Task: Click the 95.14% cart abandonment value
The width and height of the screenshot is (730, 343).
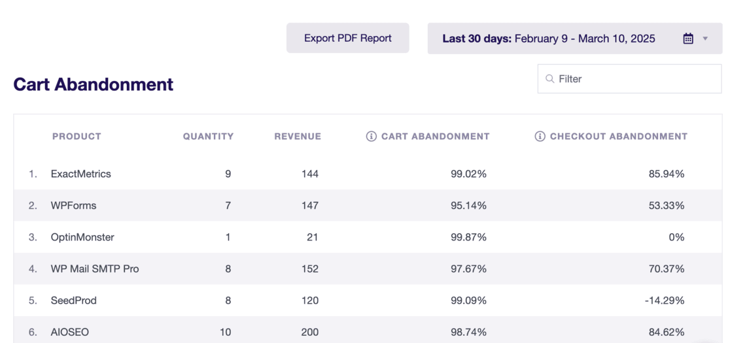Action: tap(468, 205)
